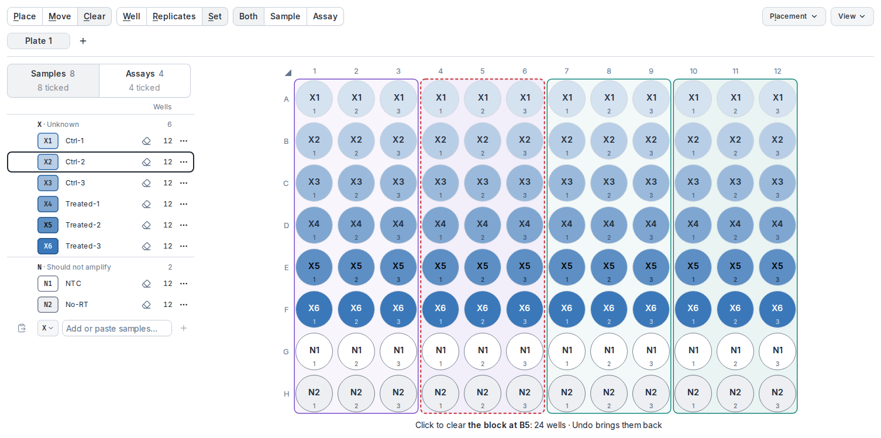This screenshot has height=438, width=881.
Task: Add a new plate with the plus icon
Action: (x=83, y=41)
